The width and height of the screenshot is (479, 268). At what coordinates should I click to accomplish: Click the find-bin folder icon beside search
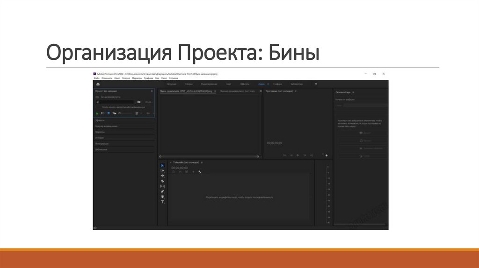click(138, 102)
